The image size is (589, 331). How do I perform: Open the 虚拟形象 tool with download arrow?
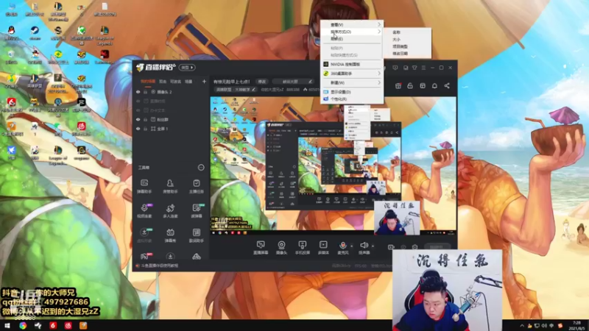144,235
